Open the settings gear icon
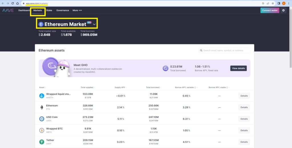 point(283,11)
